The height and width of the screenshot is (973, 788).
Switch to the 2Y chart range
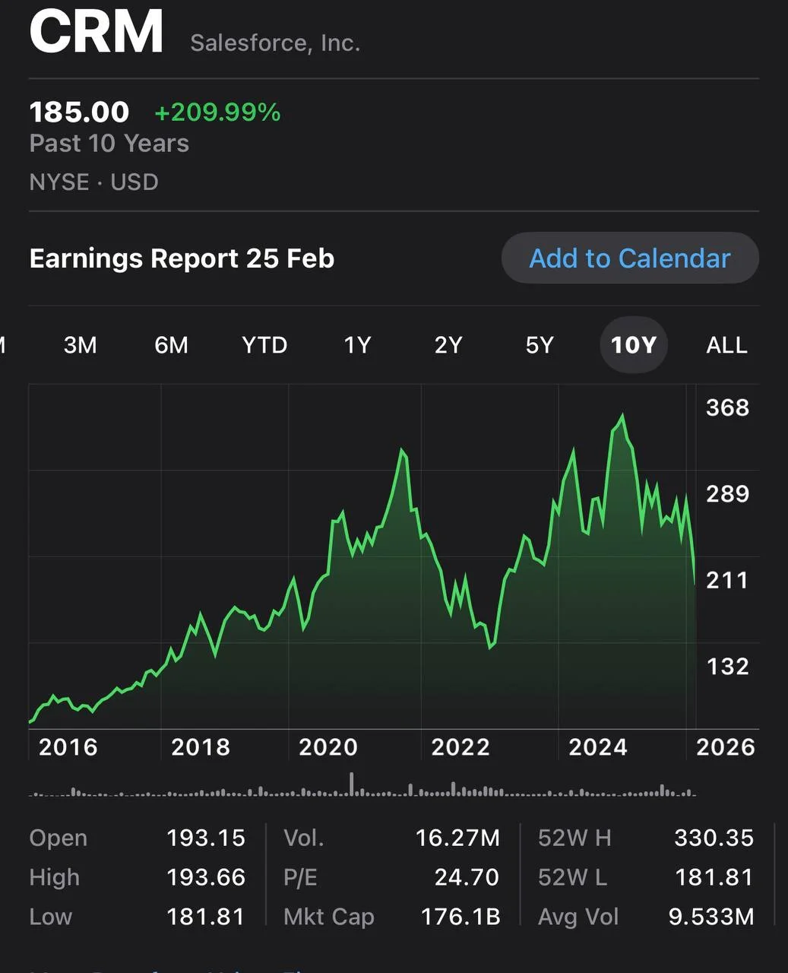[448, 345]
